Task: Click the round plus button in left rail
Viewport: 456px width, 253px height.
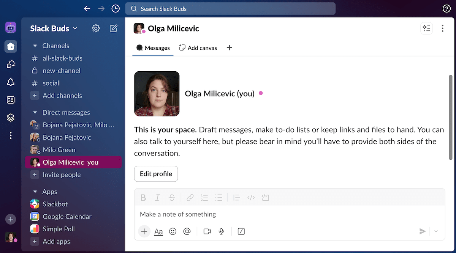Action: 11,219
